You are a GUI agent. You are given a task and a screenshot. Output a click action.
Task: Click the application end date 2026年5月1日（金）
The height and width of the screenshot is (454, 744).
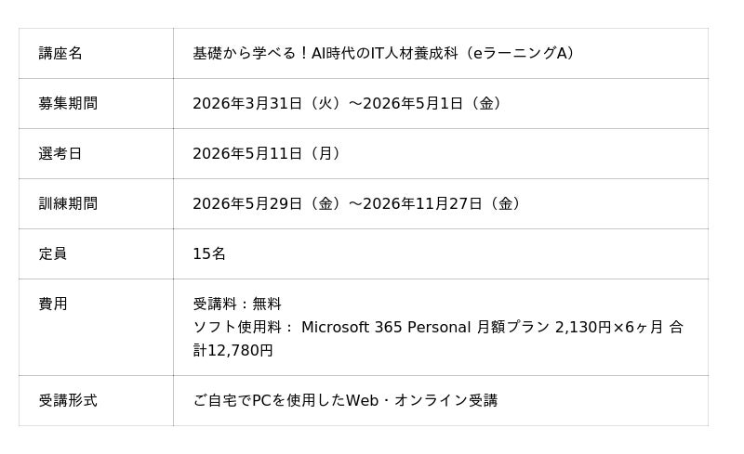coord(436,103)
